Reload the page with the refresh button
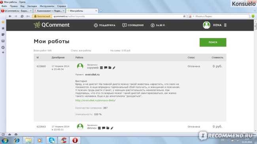Viewport: 257px width, 144px height. tap(22, 16)
